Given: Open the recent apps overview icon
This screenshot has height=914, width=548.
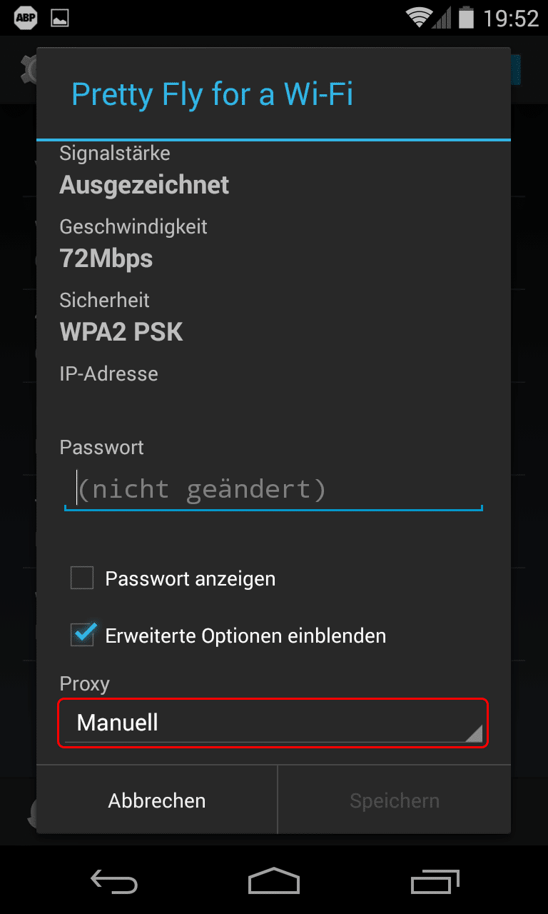Looking at the screenshot, I should [x=435, y=882].
